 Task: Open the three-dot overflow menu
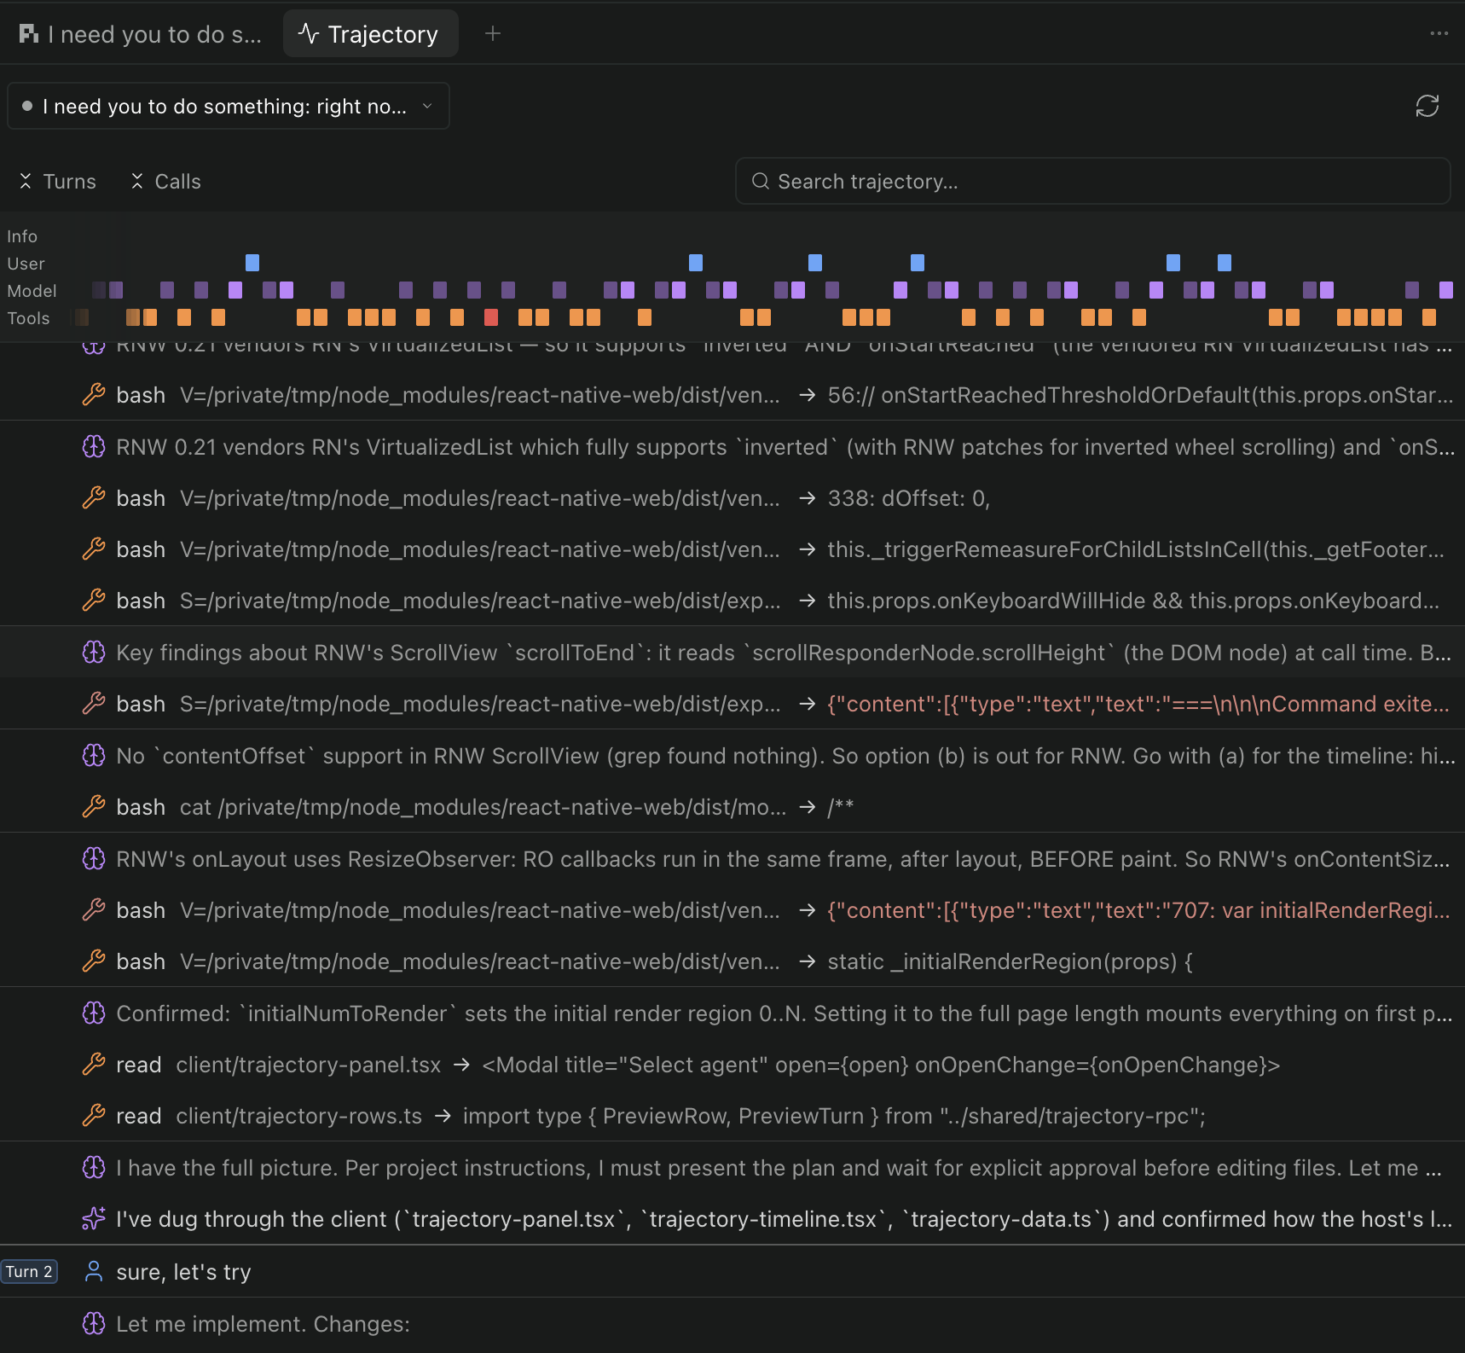point(1439,34)
